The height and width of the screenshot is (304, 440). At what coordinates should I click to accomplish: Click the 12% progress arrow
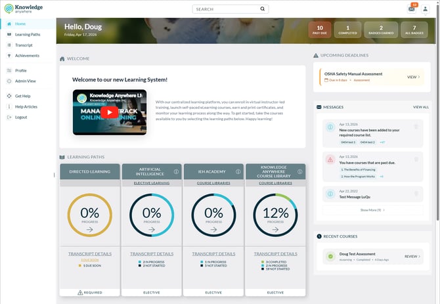coord(276,230)
